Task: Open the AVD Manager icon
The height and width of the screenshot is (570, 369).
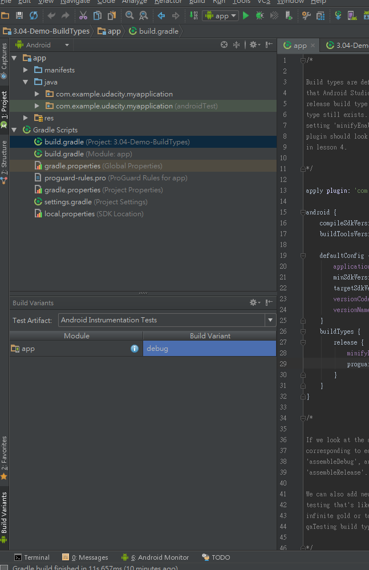Action: 352,15
